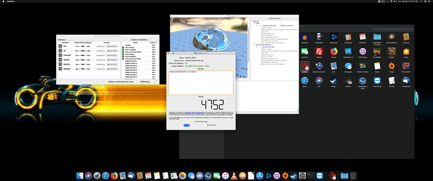Launch Automator from the applications grid
The image size is (433, 181).
pyautogui.click(x=319, y=37)
